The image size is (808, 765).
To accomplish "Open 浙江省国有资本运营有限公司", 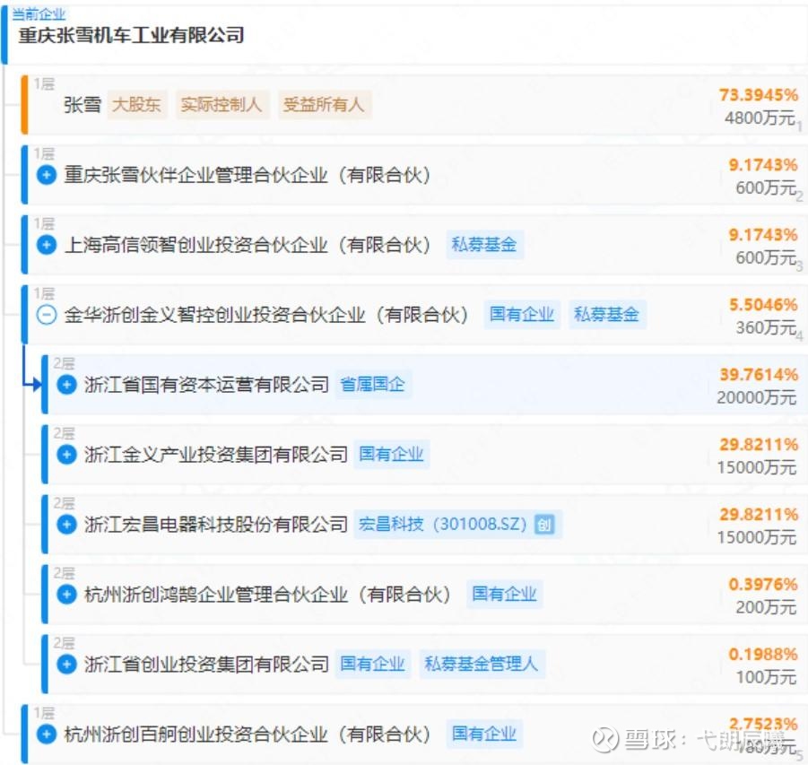I will click(206, 385).
